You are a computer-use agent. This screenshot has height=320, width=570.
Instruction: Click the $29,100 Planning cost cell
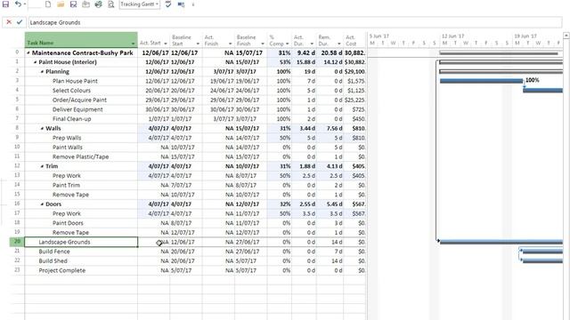pos(354,71)
